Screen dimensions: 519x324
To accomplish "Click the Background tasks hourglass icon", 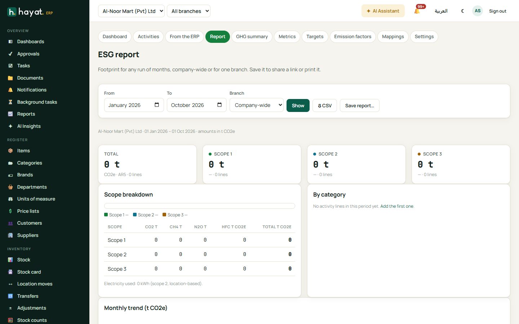I will coord(10,102).
